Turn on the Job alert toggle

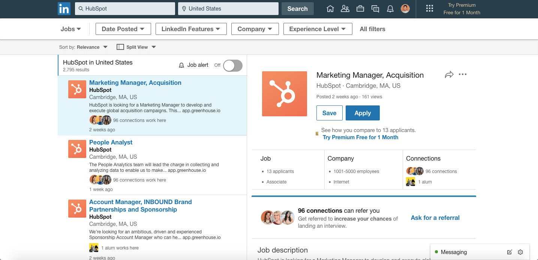tap(232, 65)
